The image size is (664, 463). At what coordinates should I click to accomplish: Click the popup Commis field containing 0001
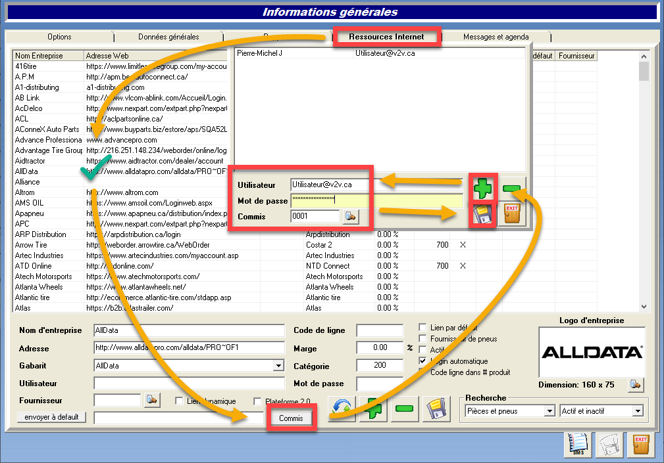point(315,216)
